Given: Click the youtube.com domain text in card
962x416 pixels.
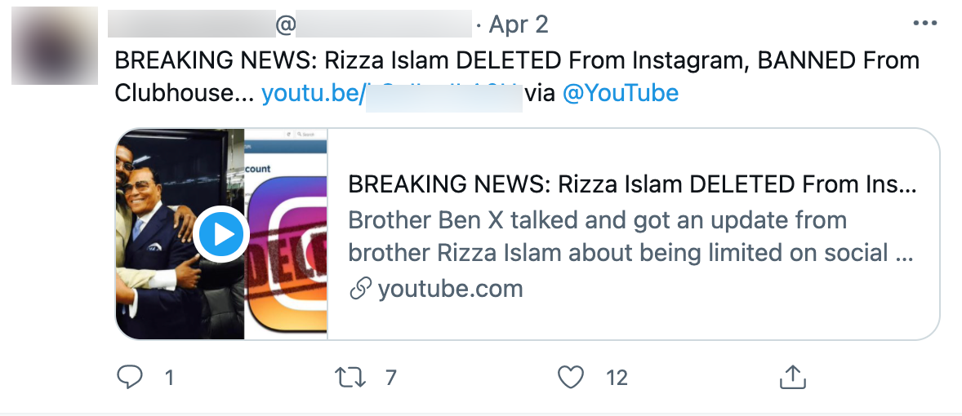Looking at the screenshot, I should point(450,289).
